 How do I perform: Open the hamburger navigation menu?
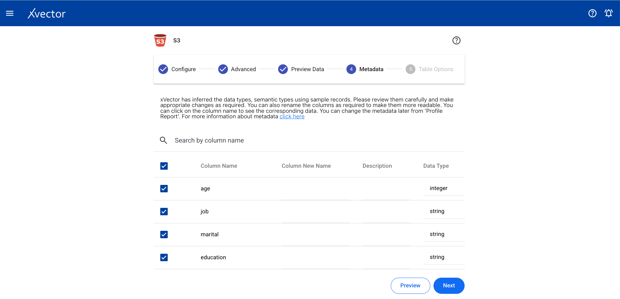point(10,13)
